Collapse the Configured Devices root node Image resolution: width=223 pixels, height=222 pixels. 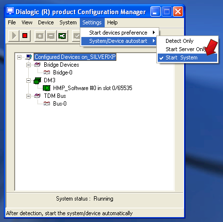coord(19,57)
